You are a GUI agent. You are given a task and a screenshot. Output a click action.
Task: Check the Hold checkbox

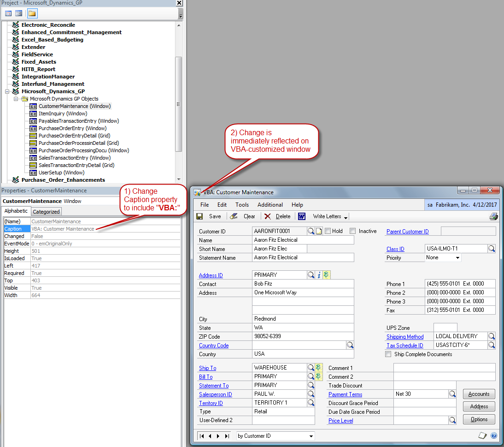[x=328, y=231]
